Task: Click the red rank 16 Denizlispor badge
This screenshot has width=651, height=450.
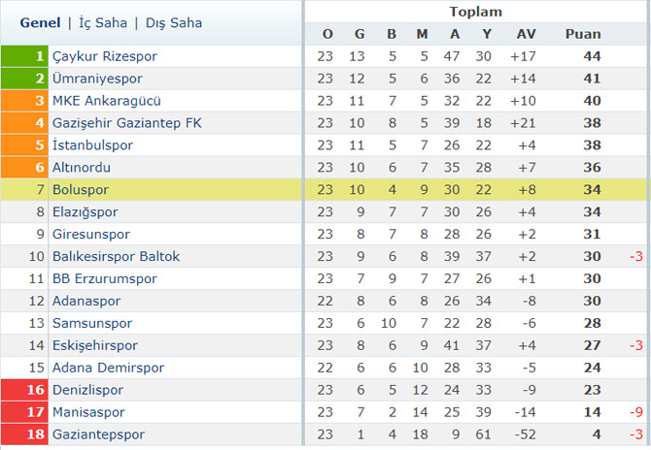Action: point(24,390)
